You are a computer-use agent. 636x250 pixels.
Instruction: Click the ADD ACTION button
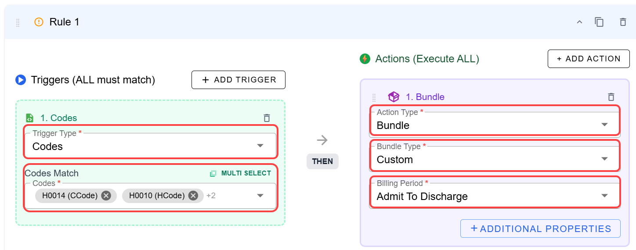pos(589,59)
